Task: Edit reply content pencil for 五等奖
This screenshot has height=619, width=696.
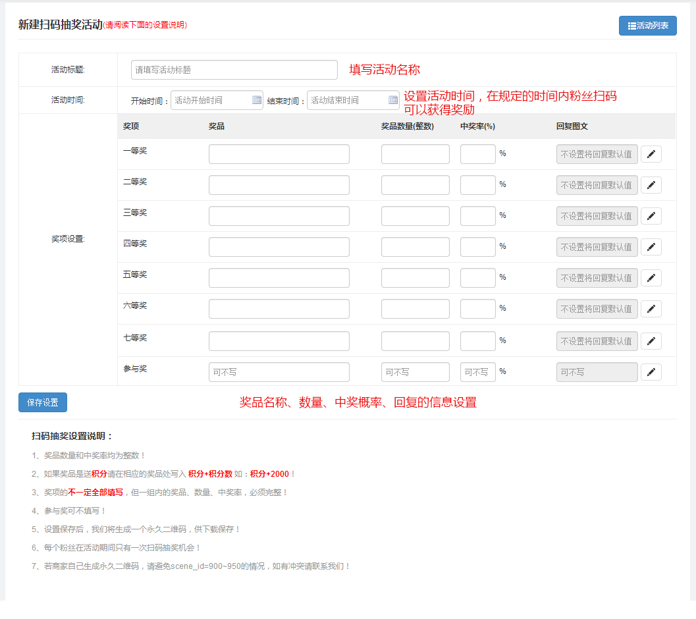Action: click(x=651, y=278)
